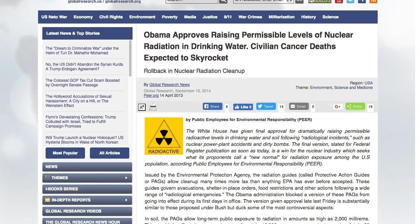Click the Most Popular button
This screenshot has width=420, height=224.
click(x=65, y=153)
